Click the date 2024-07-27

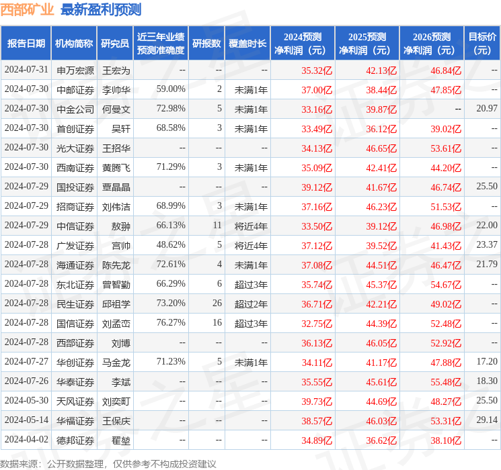click(26, 361)
